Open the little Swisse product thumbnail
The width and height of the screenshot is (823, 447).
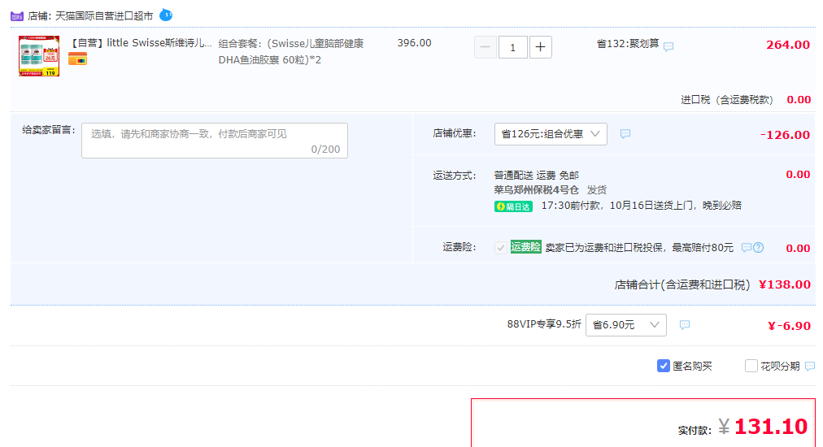[x=39, y=56]
